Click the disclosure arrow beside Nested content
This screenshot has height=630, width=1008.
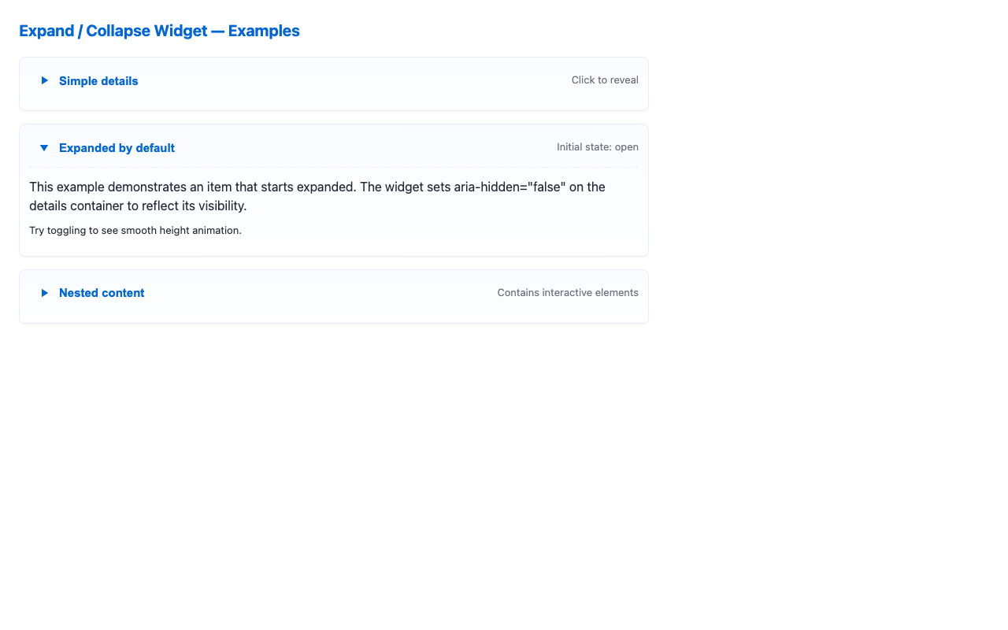point(44,293)
